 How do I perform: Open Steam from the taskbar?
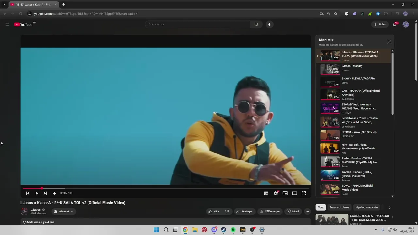tap(223, 230)
